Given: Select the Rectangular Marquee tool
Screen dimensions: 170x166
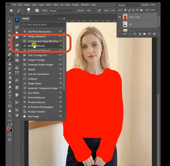Looking at the screenshot, I should (x=10, y=26).
